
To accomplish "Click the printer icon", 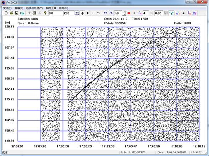I will pyautogui.click(x=34, y=13).
